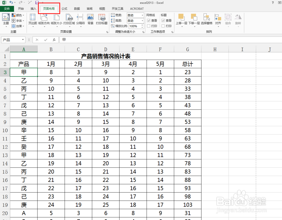This screenshot has height=220, width=282.
Task: Expand the Width (宽度) automatic dropdown
Action: 142,15
